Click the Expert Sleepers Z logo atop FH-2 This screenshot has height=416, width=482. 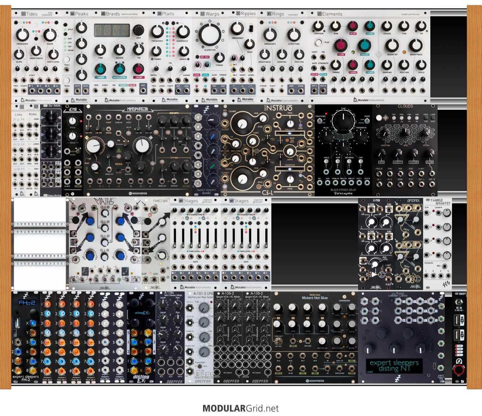click(x=26, y=296)
